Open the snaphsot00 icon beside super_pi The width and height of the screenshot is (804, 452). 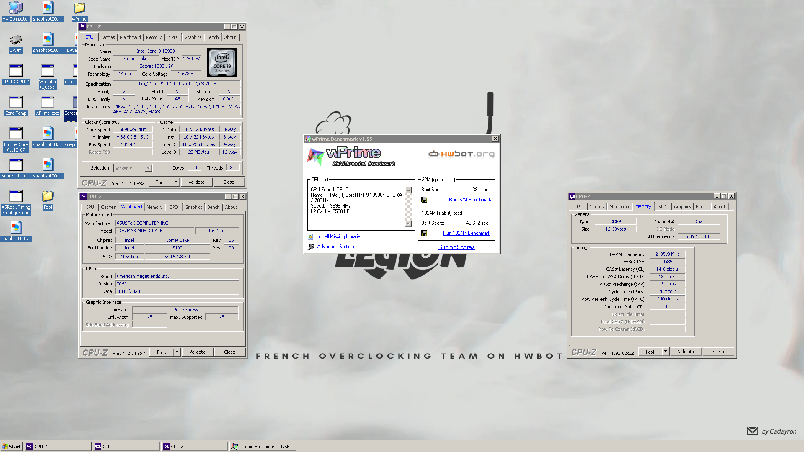[x=47, y=169]
